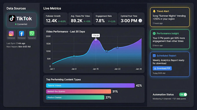Open the Summer Nights Trend Alert card

(x=170, y=17)
